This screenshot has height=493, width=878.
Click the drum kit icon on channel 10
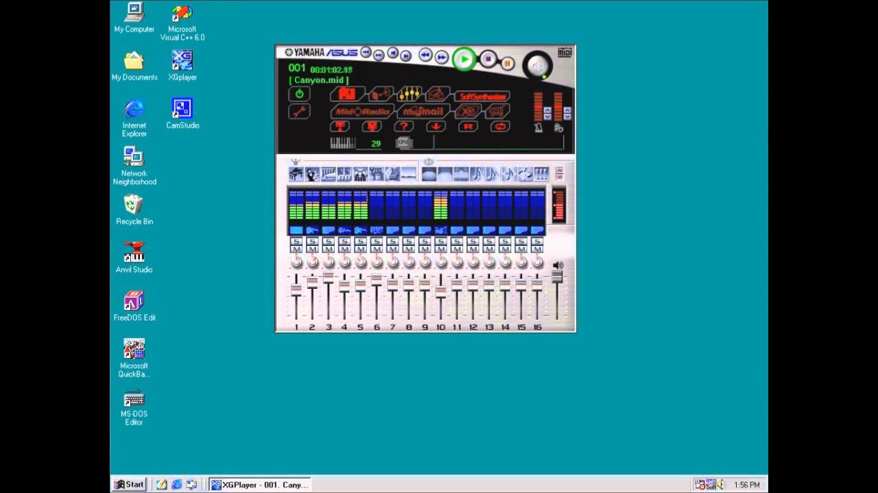pyautogui.click(x=441, y=230)
